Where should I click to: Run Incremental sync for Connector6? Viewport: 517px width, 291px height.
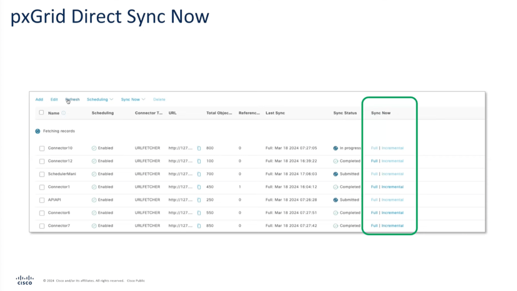[393, 213]
